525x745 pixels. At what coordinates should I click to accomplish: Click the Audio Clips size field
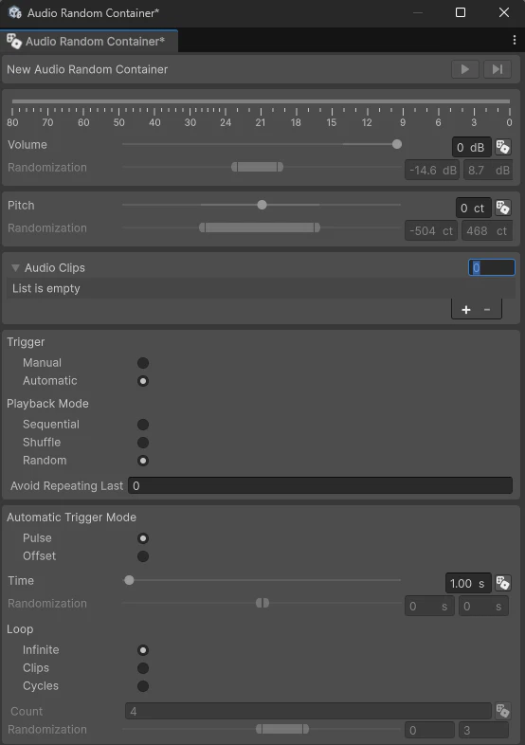491,267
